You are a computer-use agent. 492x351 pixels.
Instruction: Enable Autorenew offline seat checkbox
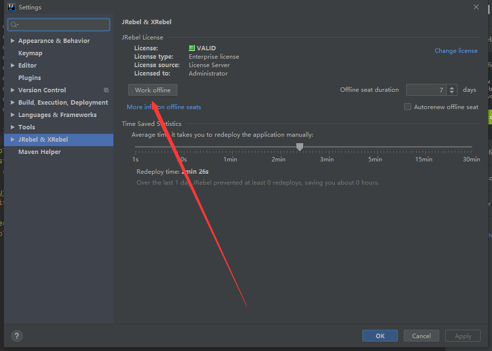(408, 107)
